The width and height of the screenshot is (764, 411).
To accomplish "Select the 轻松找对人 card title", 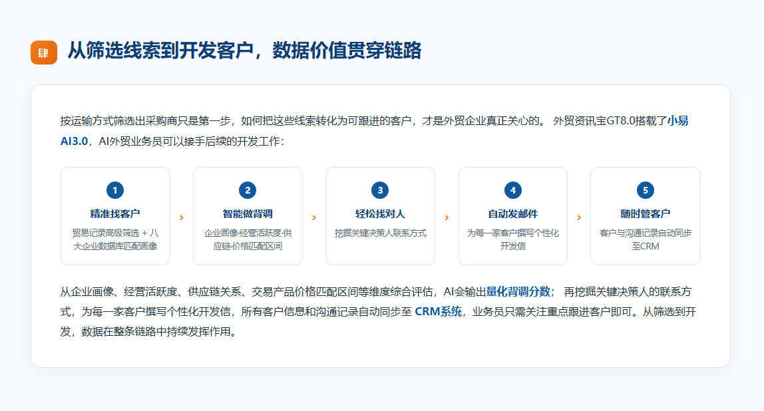I will tap(380, 213).
